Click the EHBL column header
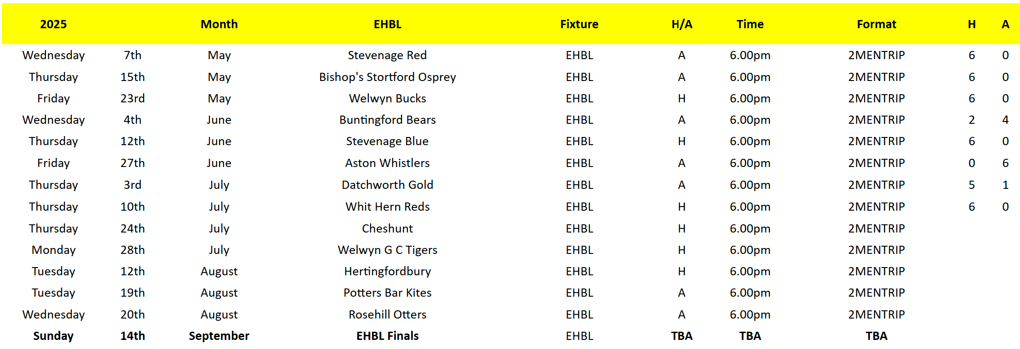The image size is (1020, 349). pyautogui.click(x=387, y=24)
